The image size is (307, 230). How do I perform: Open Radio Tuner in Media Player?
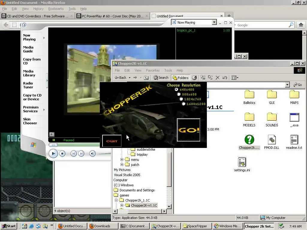(x=28, y=85)
